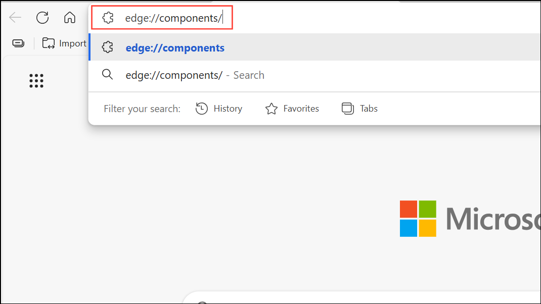Click the Import button

click(x=64, y=43)
